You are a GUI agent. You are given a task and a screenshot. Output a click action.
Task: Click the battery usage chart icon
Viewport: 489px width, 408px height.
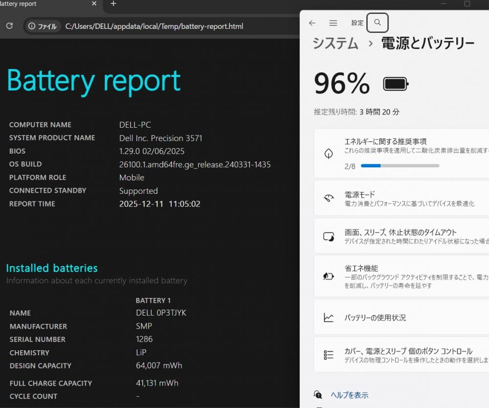[329, 317]
